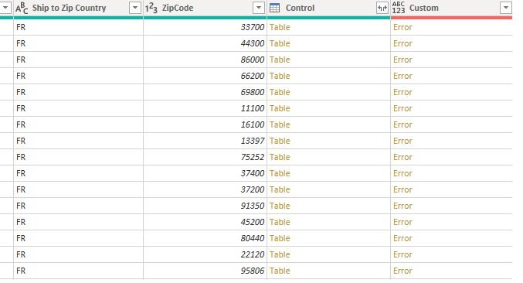The image size is (523, 283).
Task: View the Error in row 33700
Action: tap(402, 27)
